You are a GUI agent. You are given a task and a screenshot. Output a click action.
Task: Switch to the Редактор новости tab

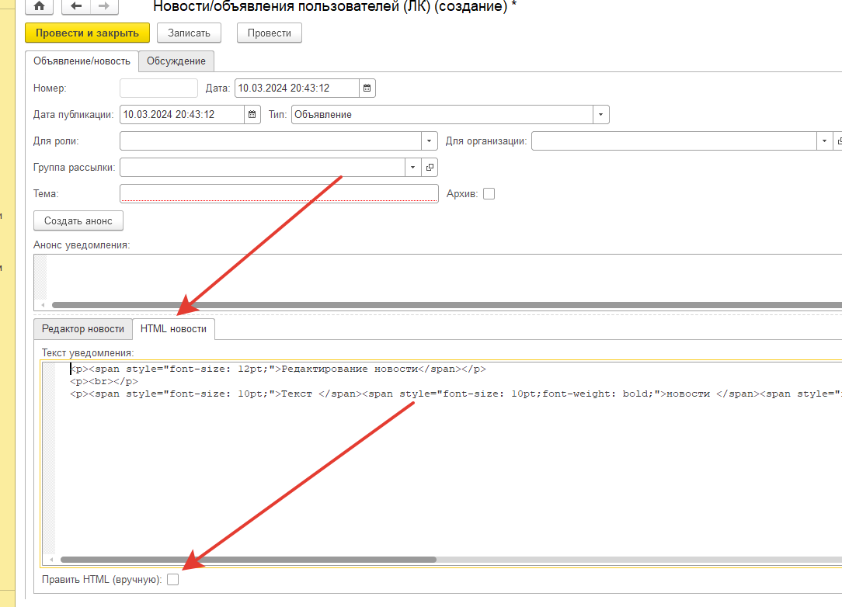coord(82,329)
